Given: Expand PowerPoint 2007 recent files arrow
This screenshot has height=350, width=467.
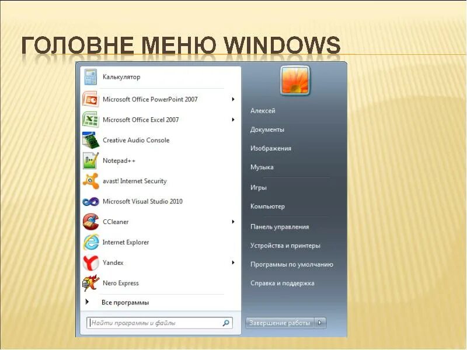Looking at the screenshot, I should (233, 99).
